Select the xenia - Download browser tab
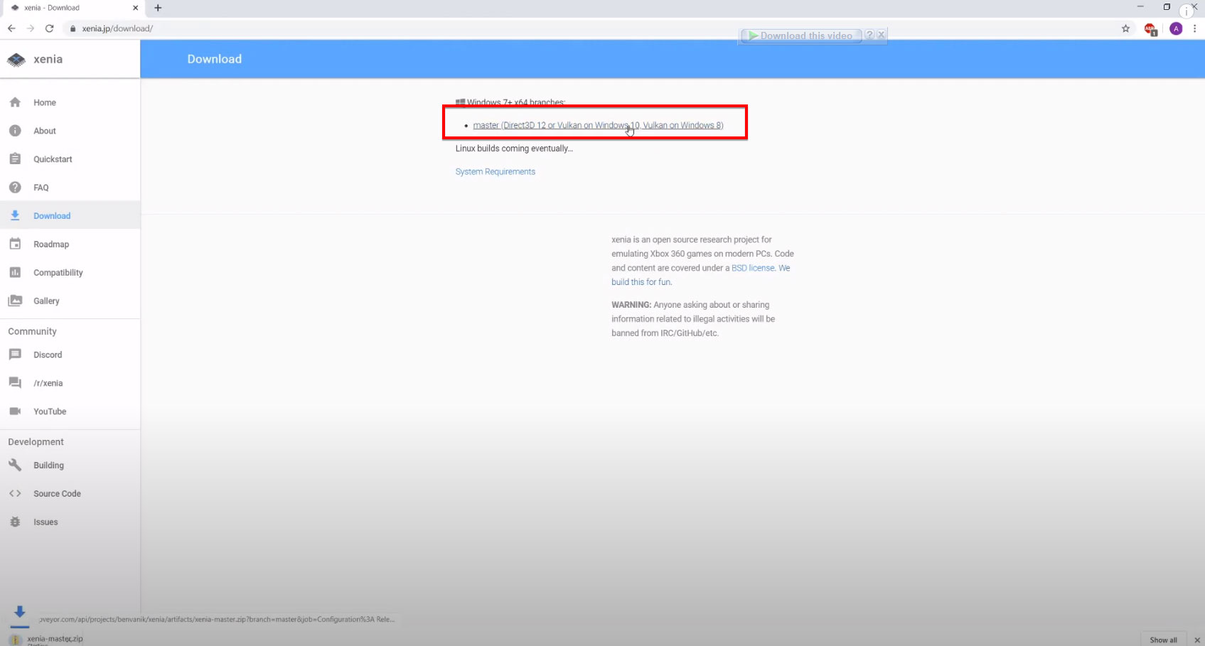1205x646 pixels. [x=73, y=8]
